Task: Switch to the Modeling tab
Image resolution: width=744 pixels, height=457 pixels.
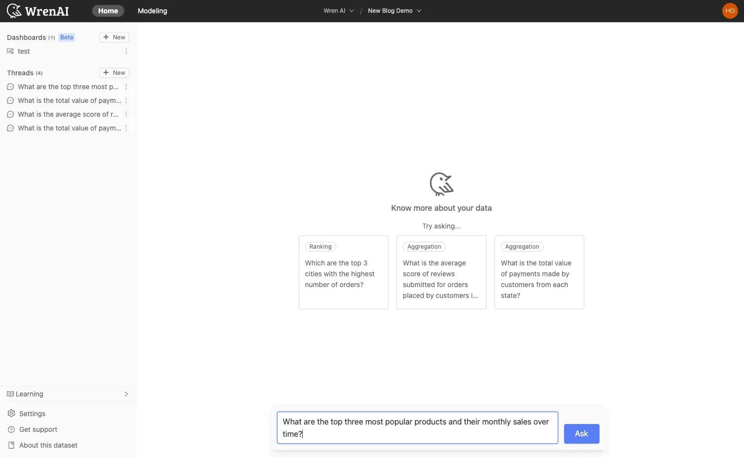Action: 152,11
